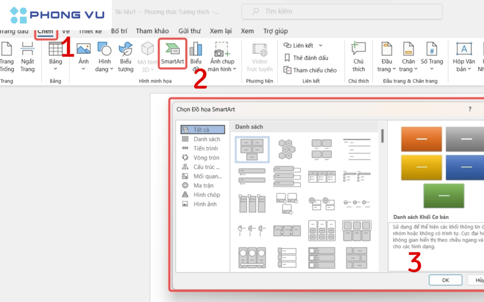Screen dimensions: 484x302
Task: Open the Tham khảo ribbon tab
Action: click(150, 31)
